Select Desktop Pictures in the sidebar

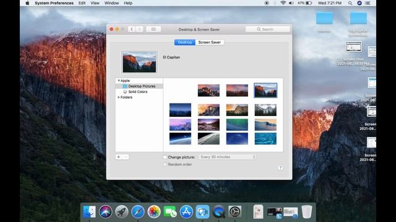(x=139, y=86)
